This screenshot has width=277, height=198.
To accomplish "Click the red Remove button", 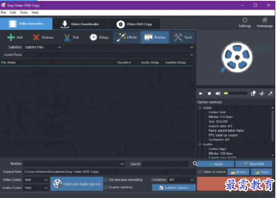I will tap(43, 37).
